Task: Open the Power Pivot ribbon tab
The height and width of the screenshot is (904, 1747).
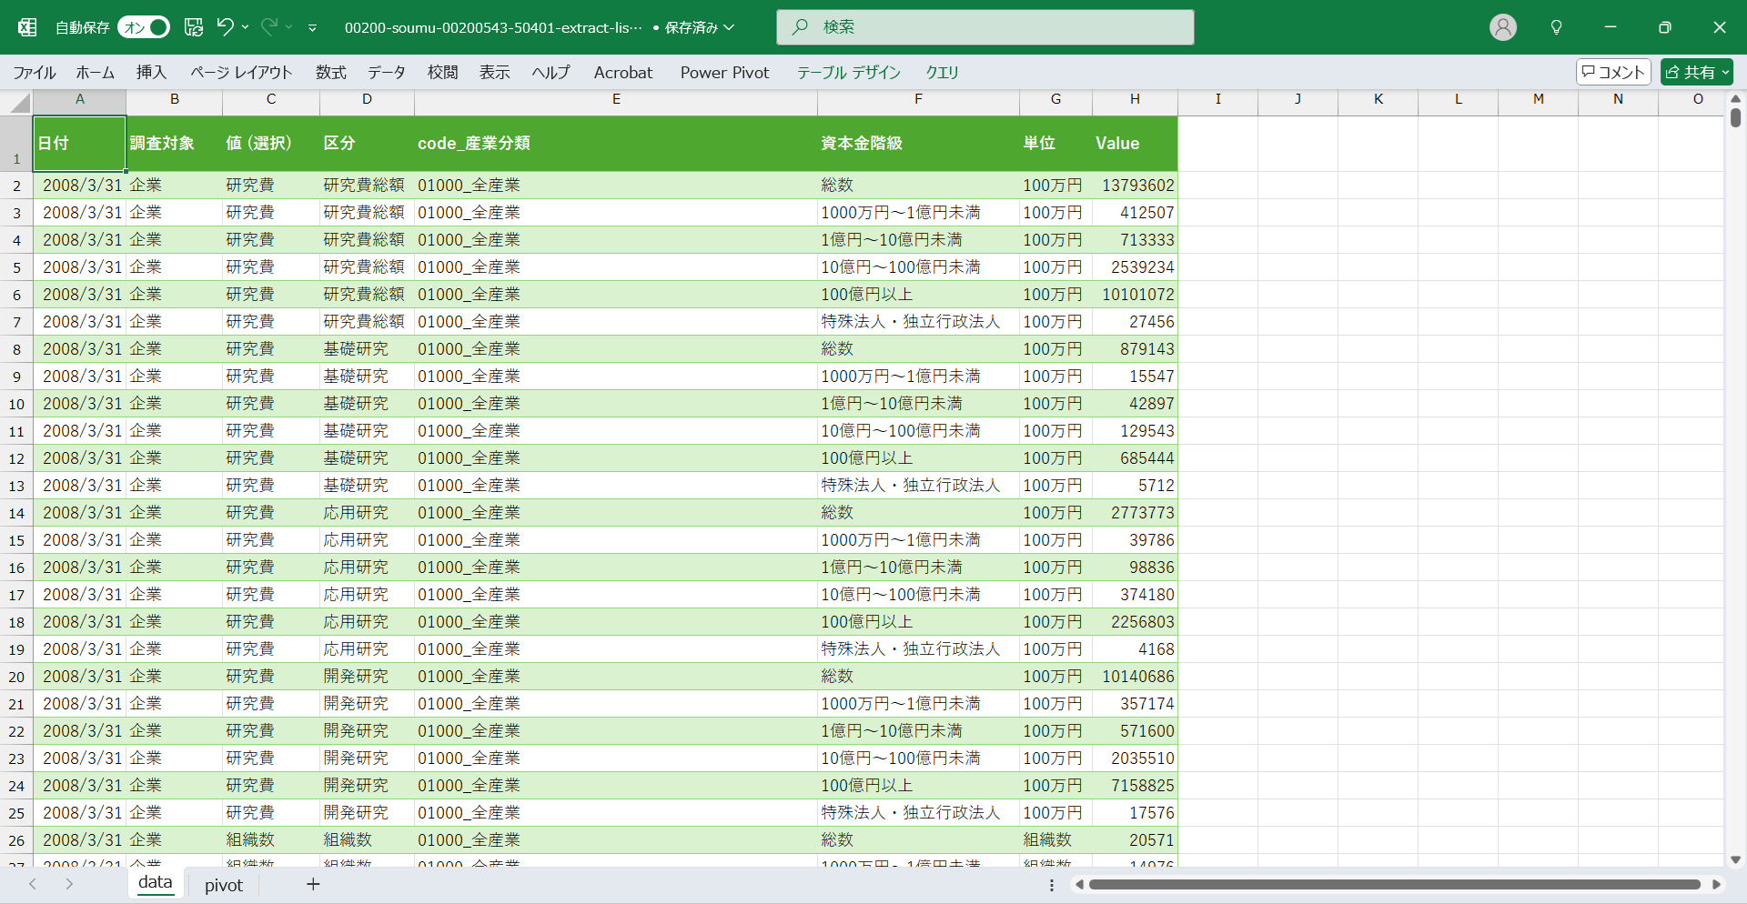Action: click(x=724, y=73)
